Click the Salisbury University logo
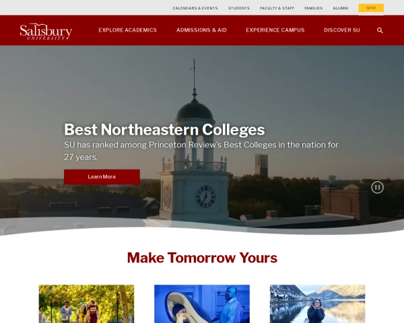 [46, 32]
